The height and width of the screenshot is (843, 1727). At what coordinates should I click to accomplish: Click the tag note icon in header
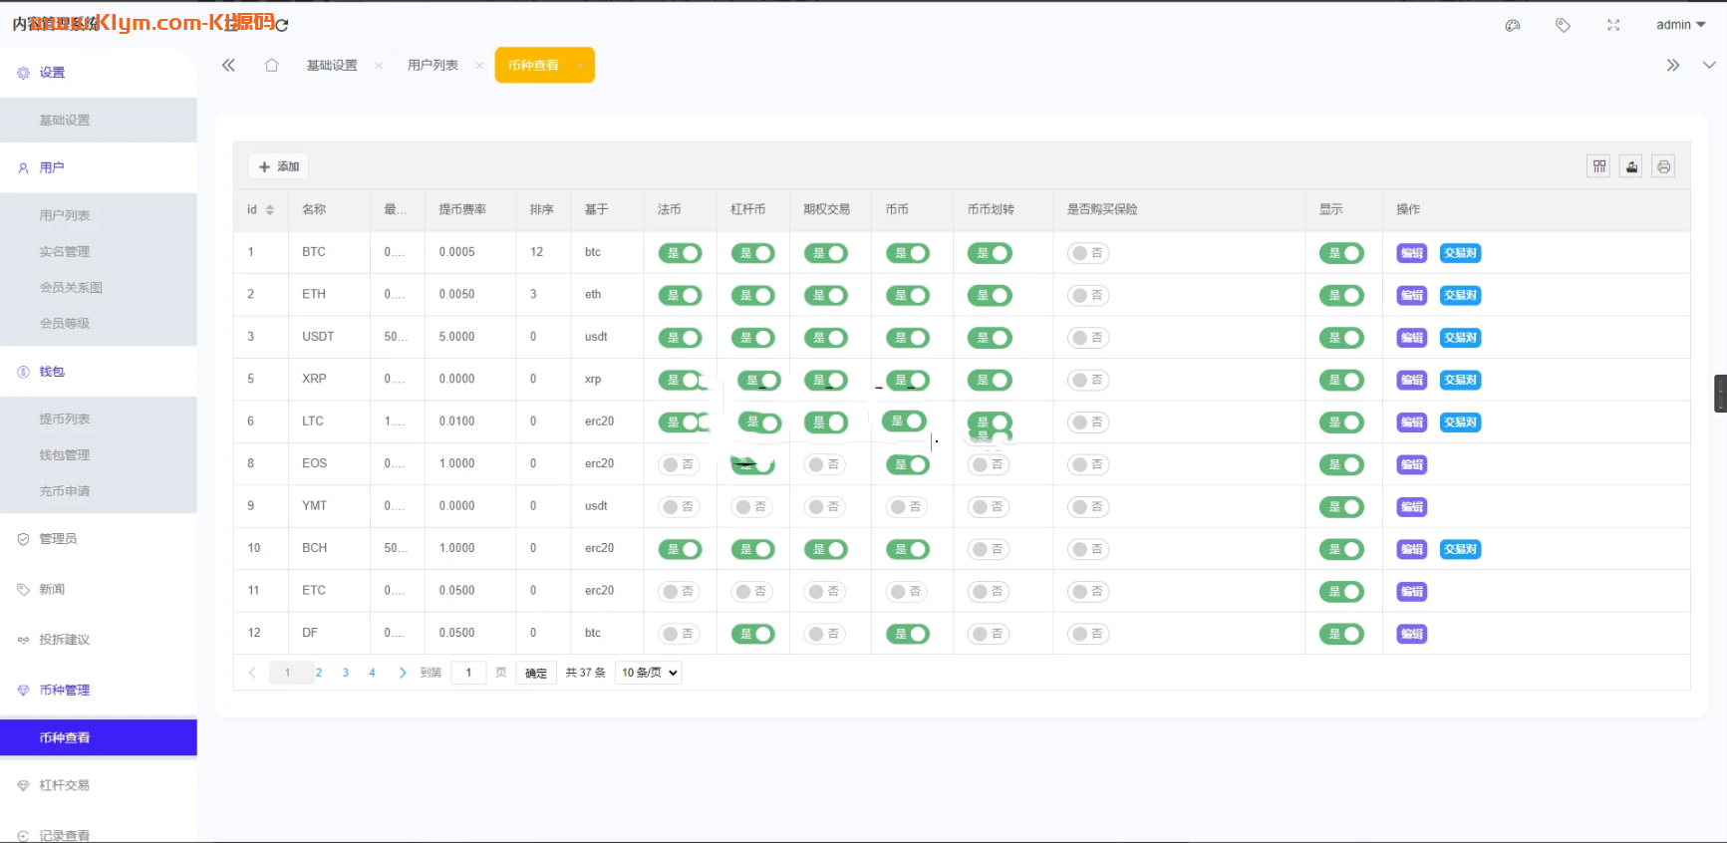(1563, 26)
